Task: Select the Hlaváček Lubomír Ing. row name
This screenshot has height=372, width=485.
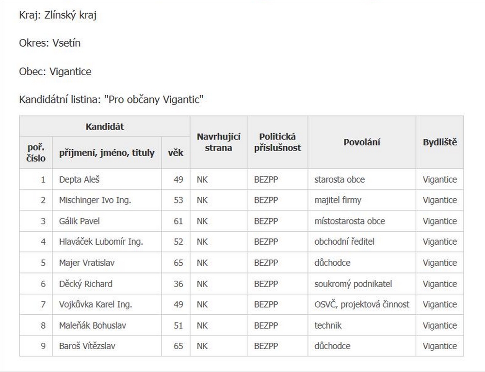Action: click(x=101, y=242)
